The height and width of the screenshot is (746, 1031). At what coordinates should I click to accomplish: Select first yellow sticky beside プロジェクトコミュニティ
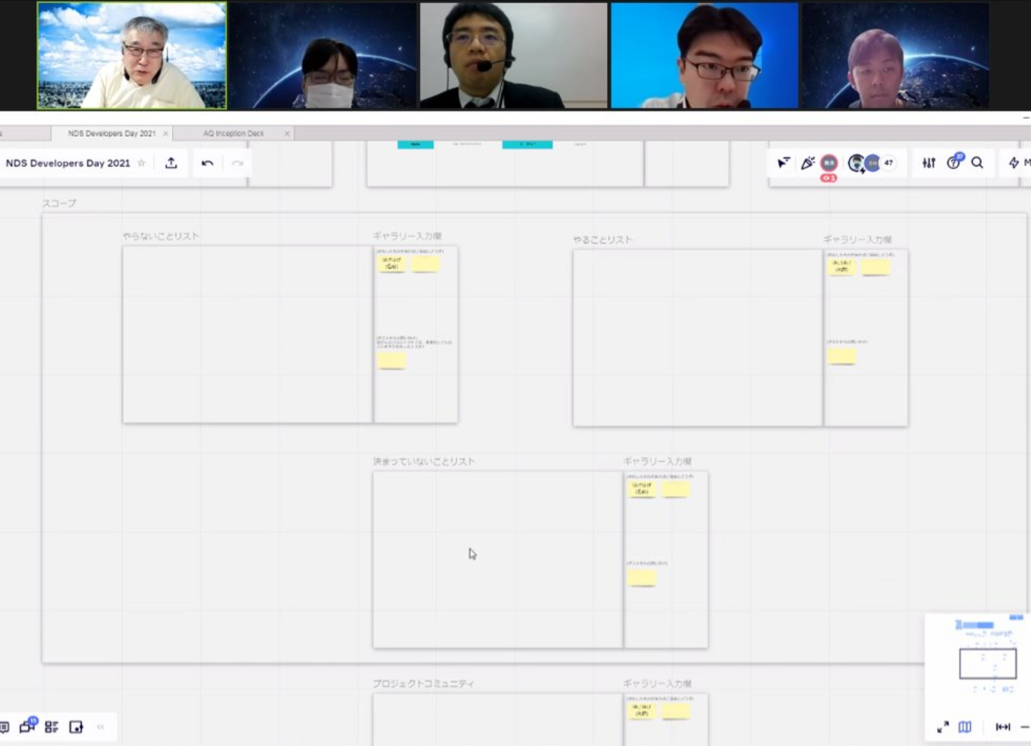click(x=642, y=711)
